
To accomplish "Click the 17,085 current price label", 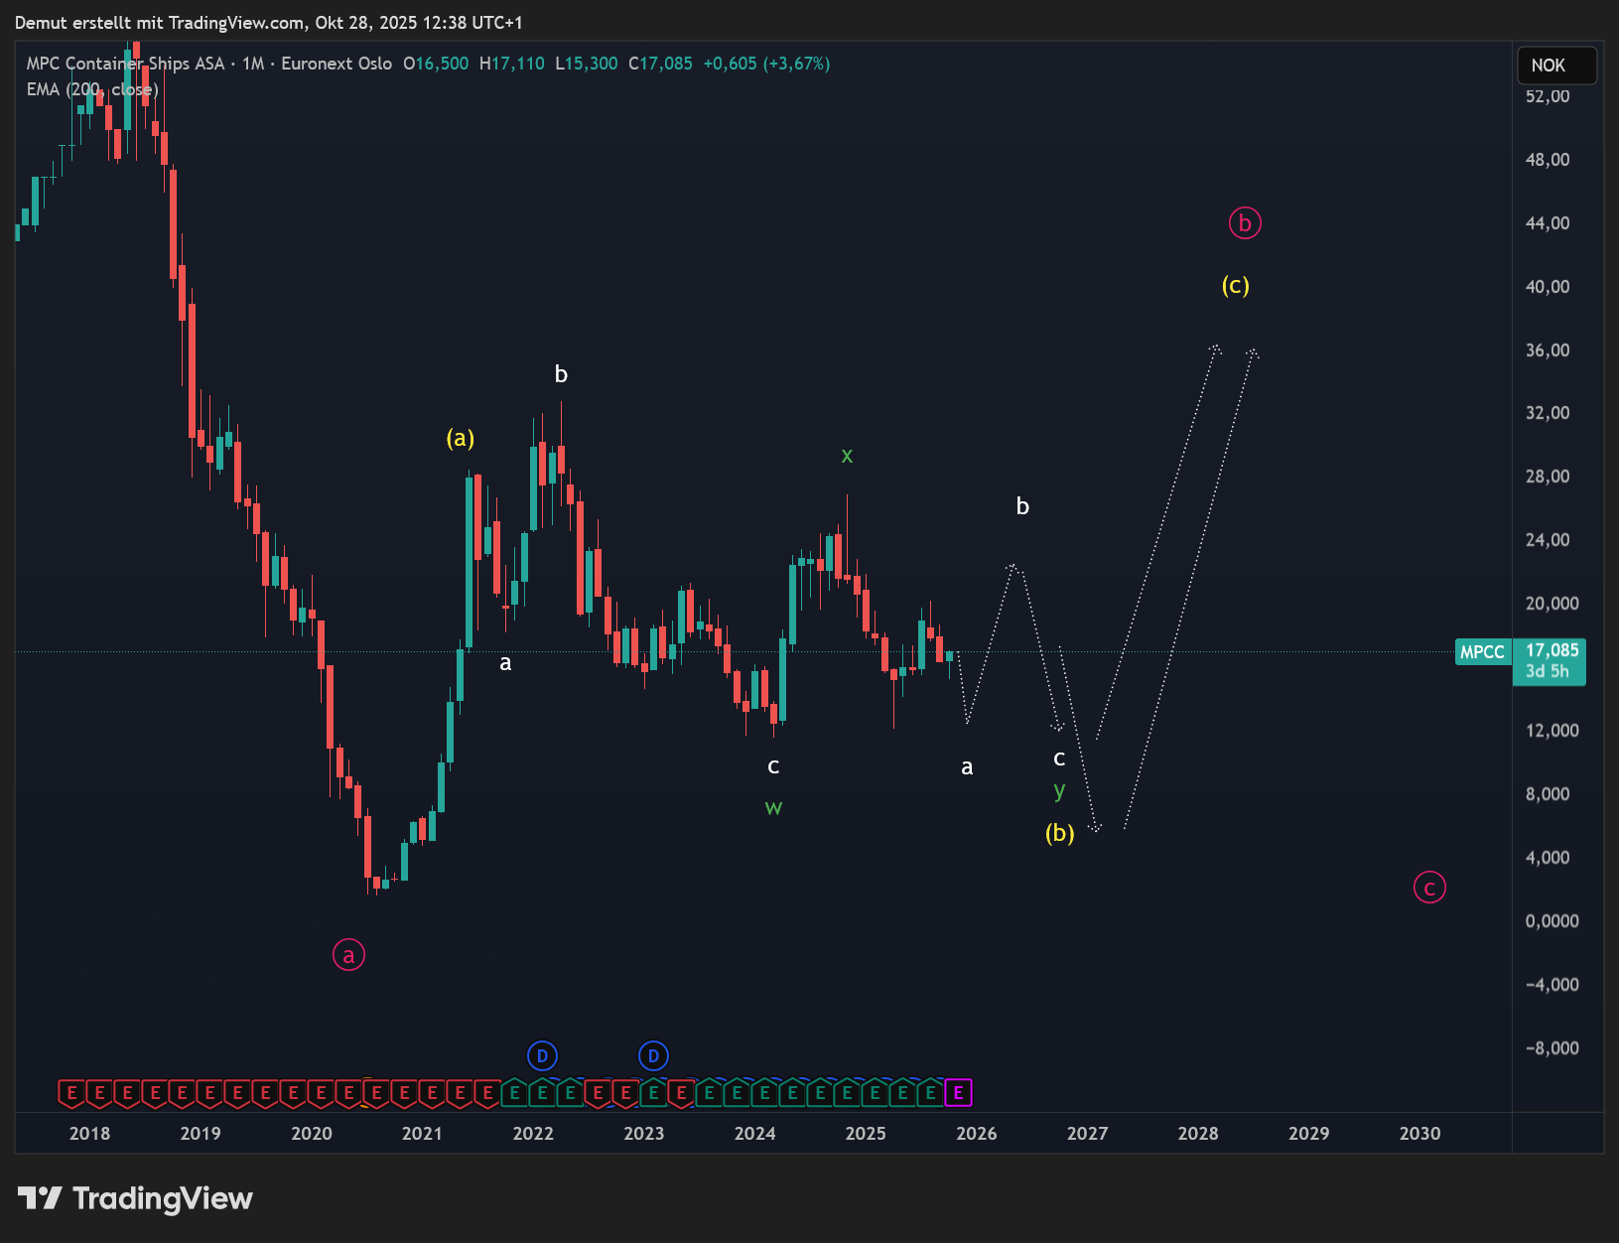I will coord(1552,650).
